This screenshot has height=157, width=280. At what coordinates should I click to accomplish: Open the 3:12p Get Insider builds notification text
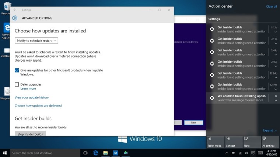(242, 29)
